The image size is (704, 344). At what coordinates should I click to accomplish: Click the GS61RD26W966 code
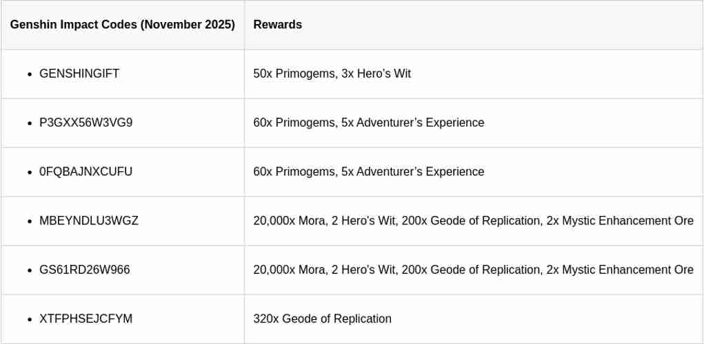[84, 270]
